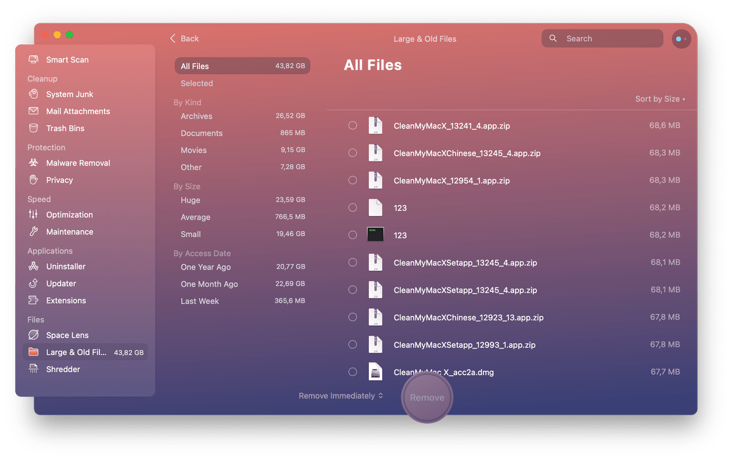This screenshot has height=460, width=732.
Task: Click the magnifying glass search icon
Action: click(554, 38)
